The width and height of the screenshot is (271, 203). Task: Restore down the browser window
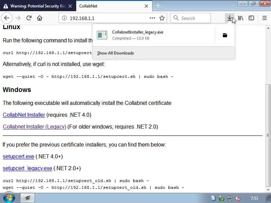(254, 3)
